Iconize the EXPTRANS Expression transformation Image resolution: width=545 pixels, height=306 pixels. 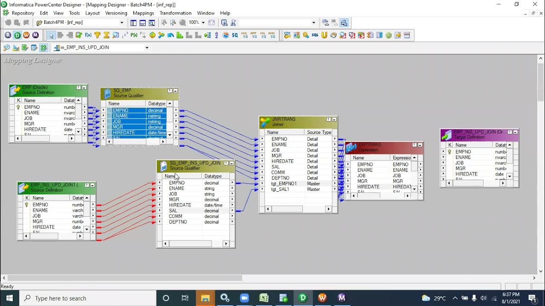click(420, 145)
